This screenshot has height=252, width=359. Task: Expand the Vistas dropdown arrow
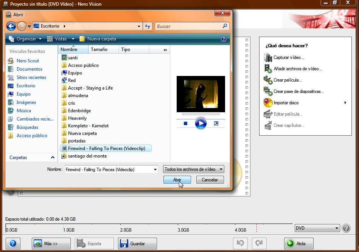coord(73,39)
